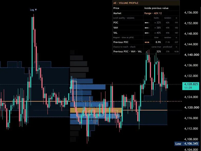Open the 'Leg' label dropdown arrow
The height and width of the screenshot is (151, 201).
coord(36,10)
